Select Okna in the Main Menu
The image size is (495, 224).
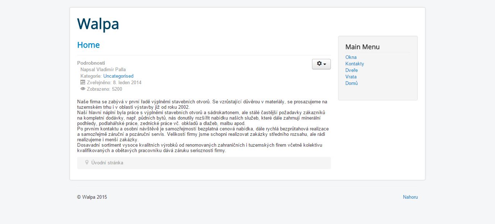351,57
